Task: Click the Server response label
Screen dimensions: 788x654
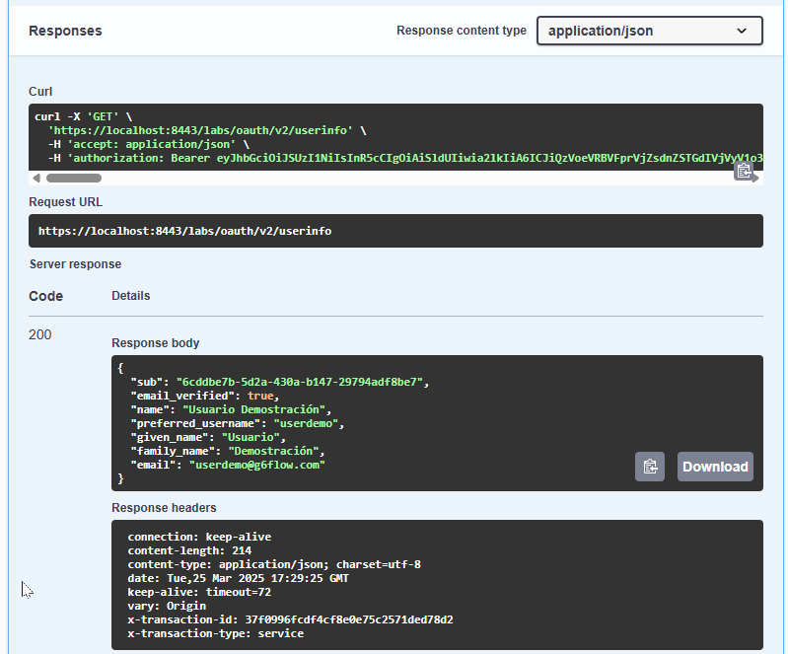Action: click(x=75, y=264)
